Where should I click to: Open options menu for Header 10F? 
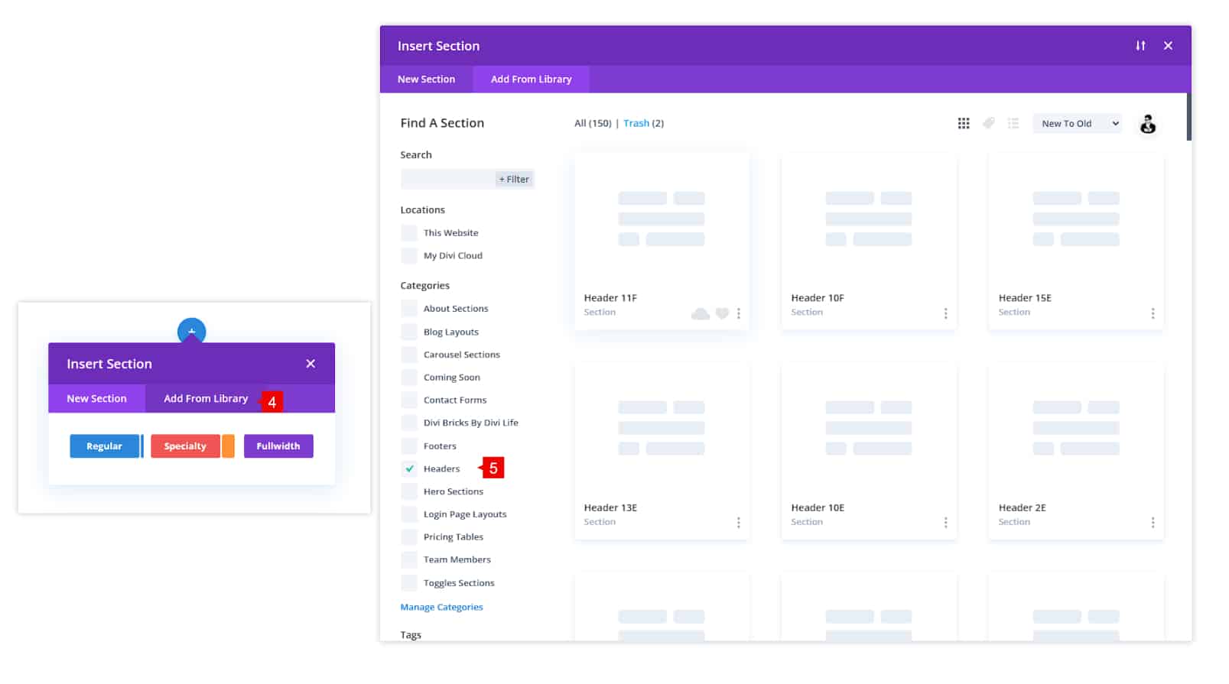pos(945,313)
